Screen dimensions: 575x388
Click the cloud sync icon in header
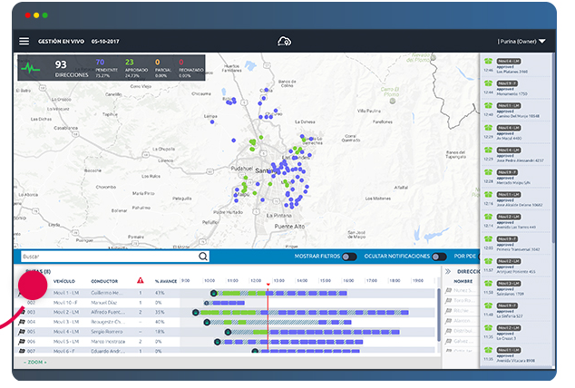click(285, 41)
